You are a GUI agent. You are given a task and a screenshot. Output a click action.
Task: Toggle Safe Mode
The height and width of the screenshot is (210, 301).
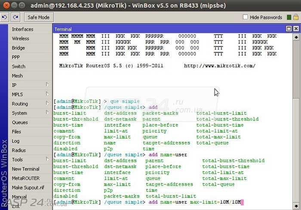pos(38,18)
